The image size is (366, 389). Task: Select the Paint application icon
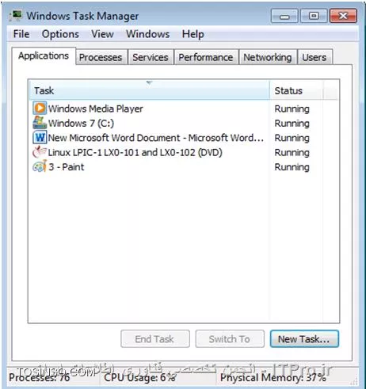tap(40, 166)
